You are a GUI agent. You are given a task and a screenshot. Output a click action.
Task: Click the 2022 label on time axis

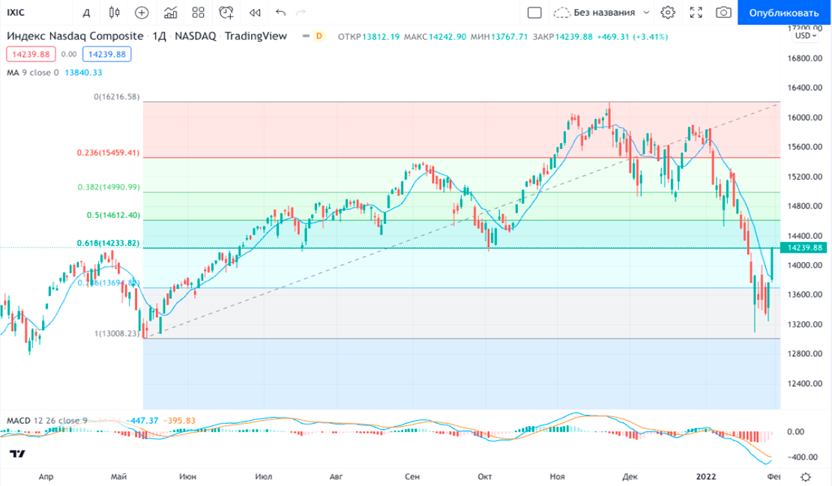tap(706, 476)
